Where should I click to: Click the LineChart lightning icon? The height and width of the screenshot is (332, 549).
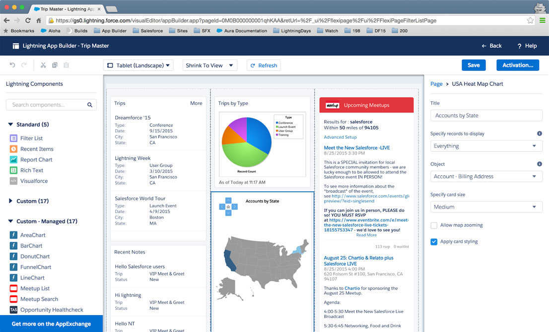[x=13, y=277]
